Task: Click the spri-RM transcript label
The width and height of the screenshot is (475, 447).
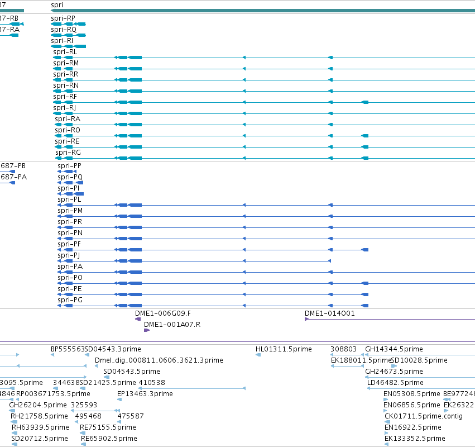Action: click(66, 63)
